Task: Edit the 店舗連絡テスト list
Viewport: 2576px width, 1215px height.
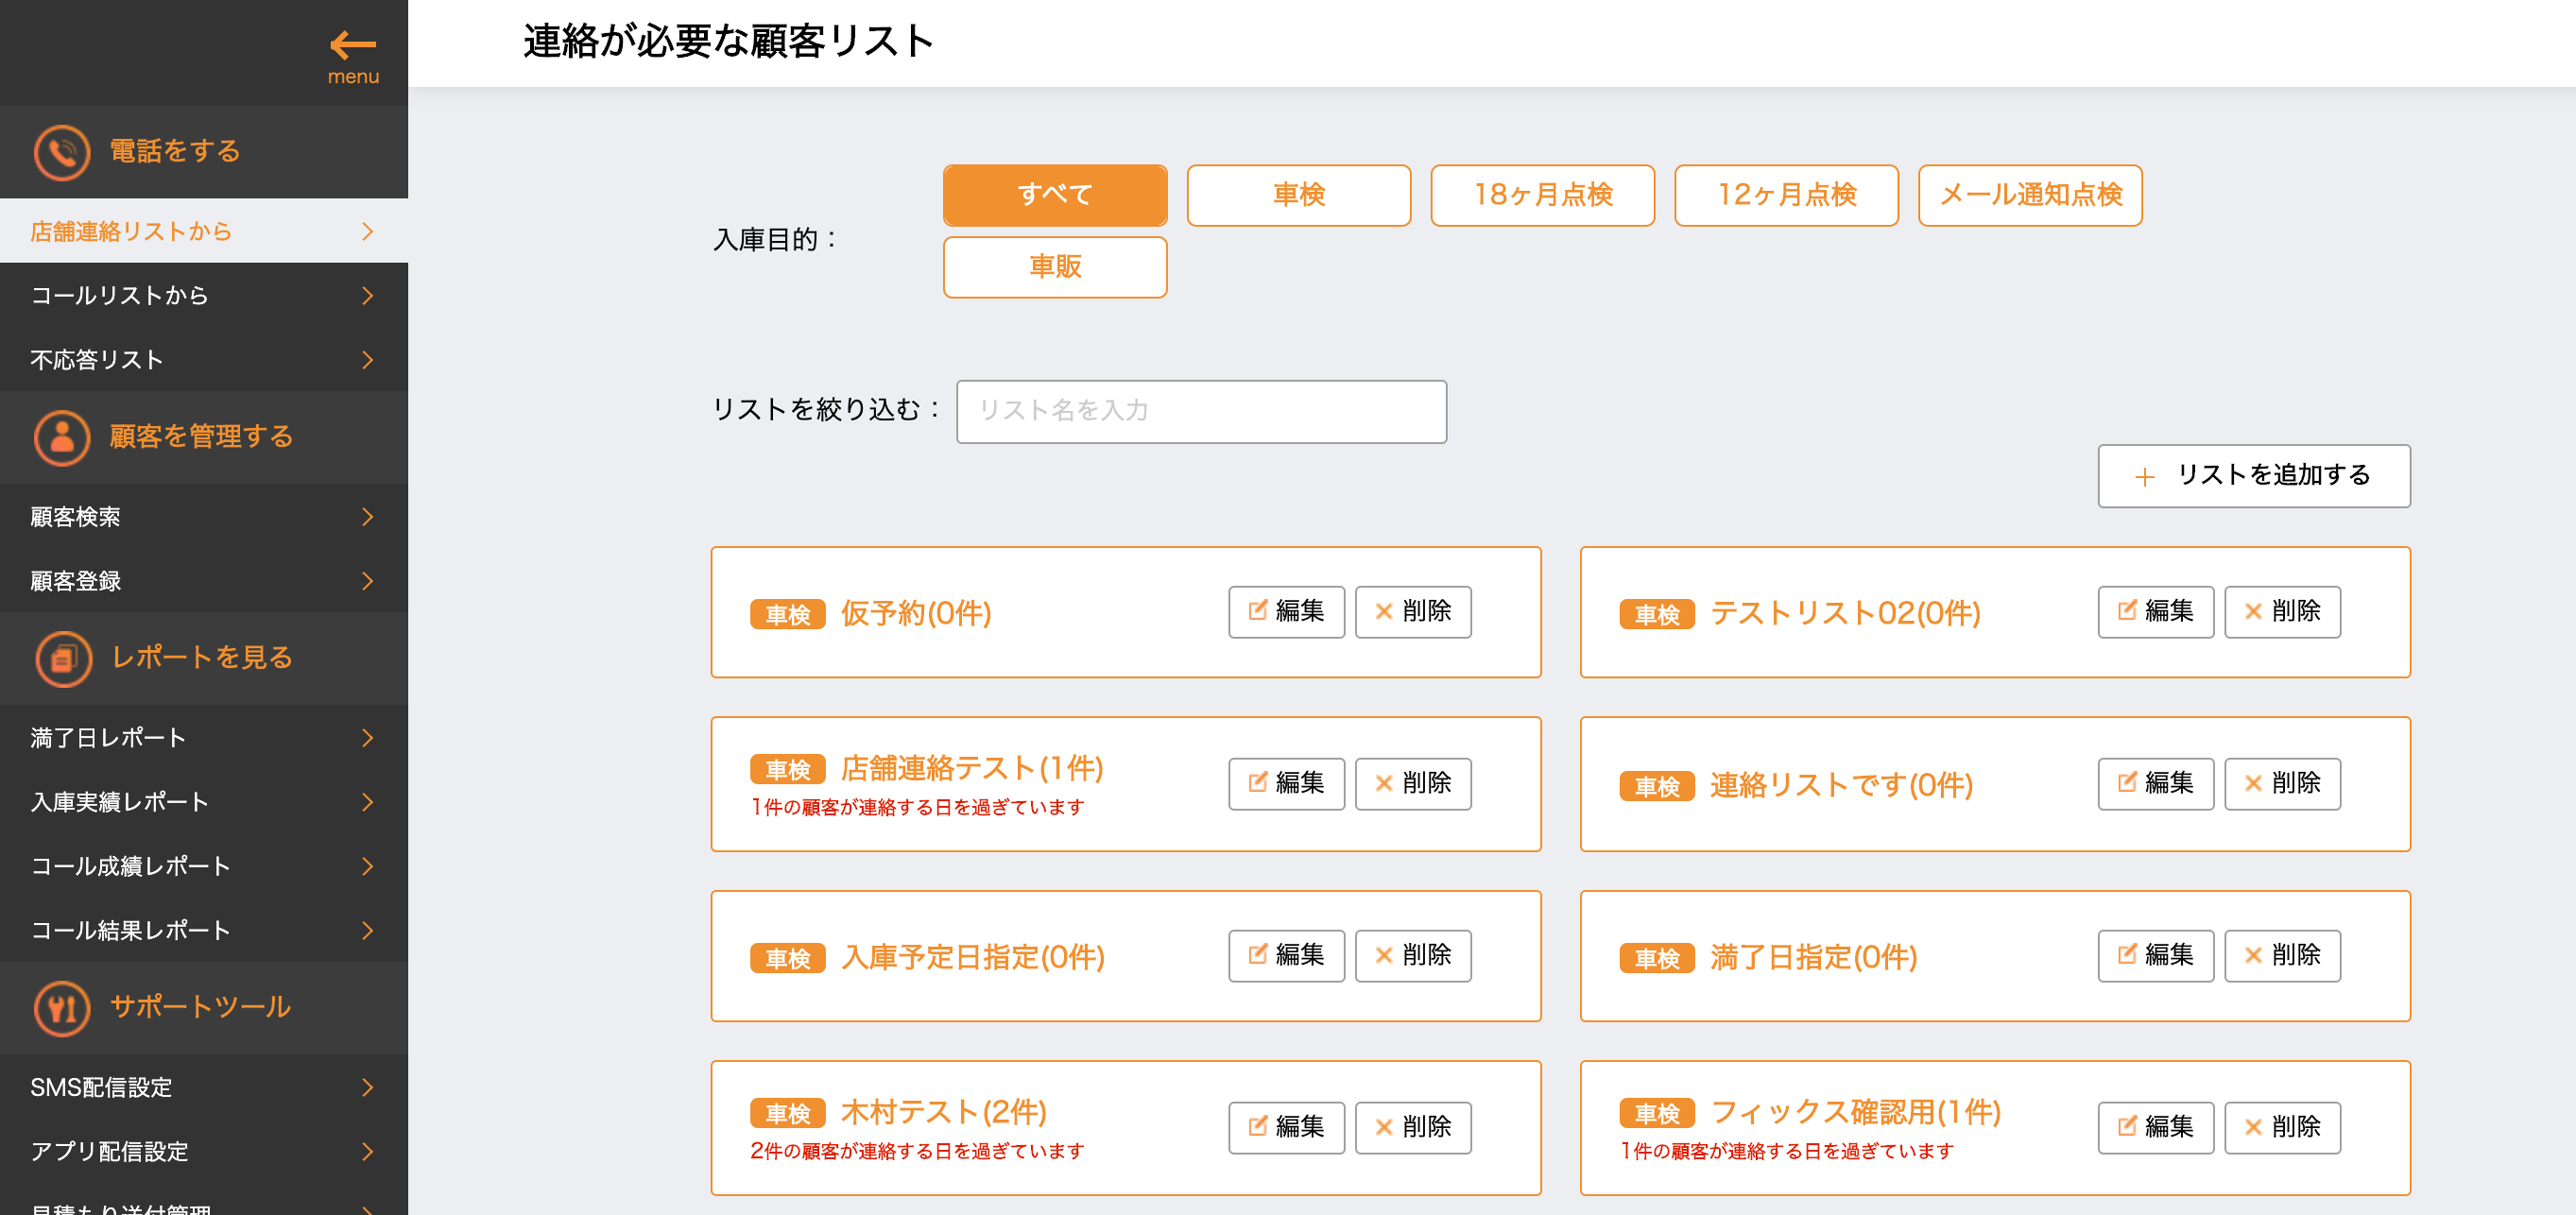Action: pyautogui.click(x=1286, y=783)
